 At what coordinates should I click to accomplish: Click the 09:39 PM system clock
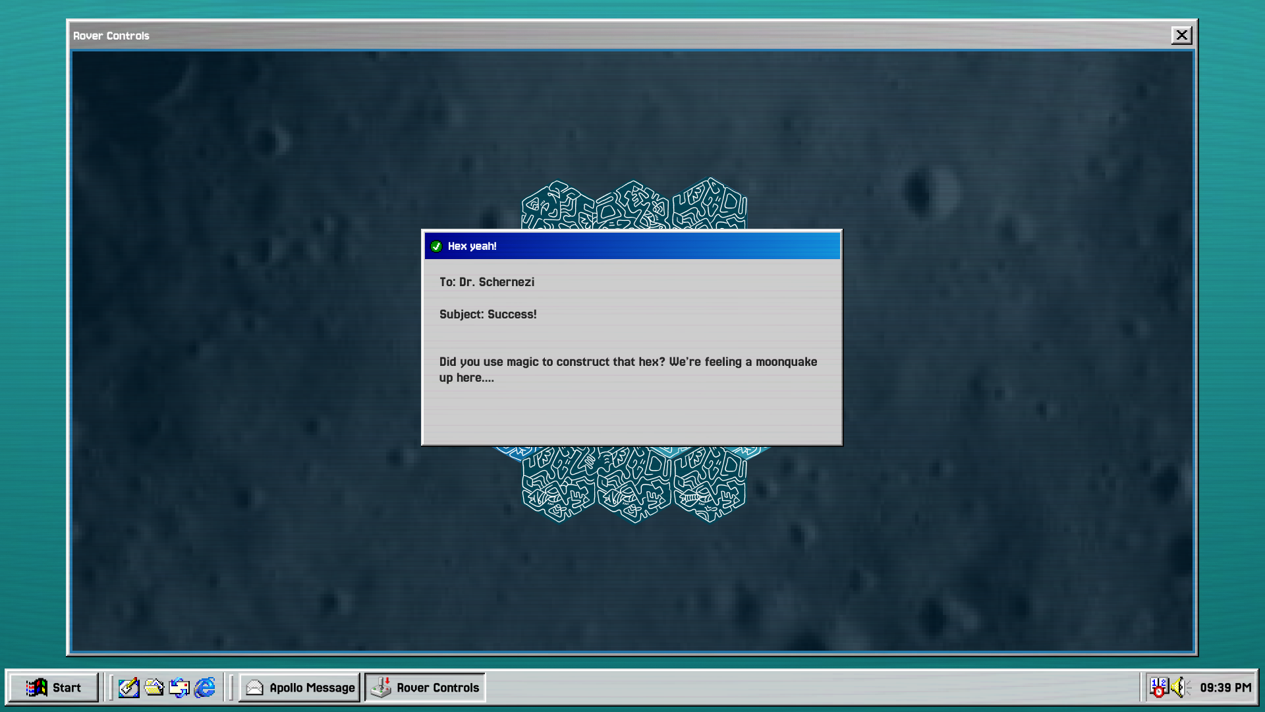coord(1225,688)
